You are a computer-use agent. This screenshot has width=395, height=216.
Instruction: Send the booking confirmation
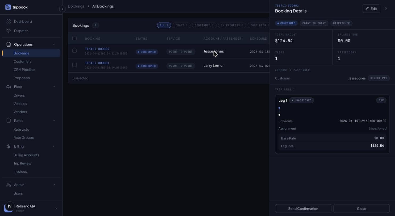click(x=303, y=209)
